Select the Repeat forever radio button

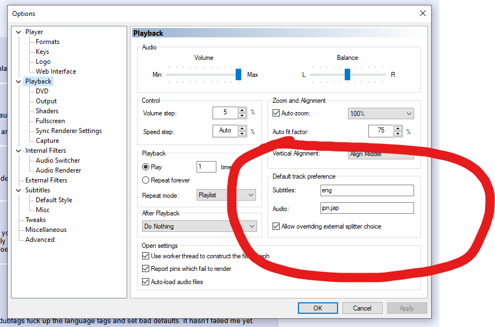[x=145, y=180]
